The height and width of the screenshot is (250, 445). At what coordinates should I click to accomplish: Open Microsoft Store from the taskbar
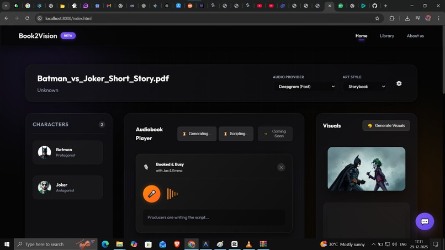point(148,244)
